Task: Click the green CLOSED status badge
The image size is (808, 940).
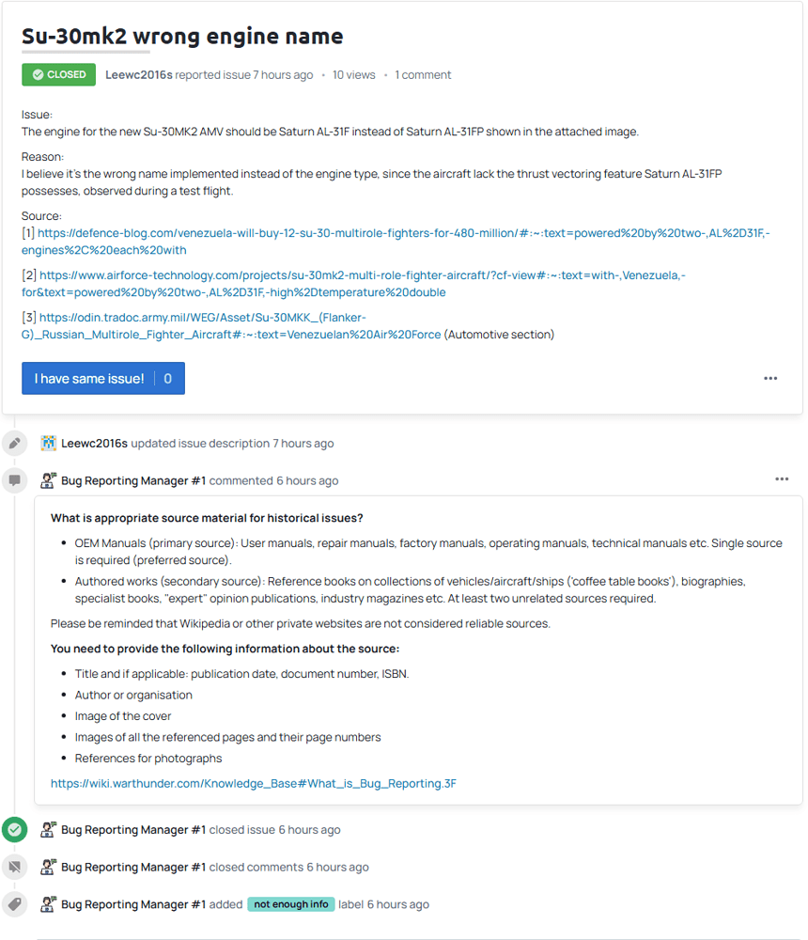Action: [58, 74]
